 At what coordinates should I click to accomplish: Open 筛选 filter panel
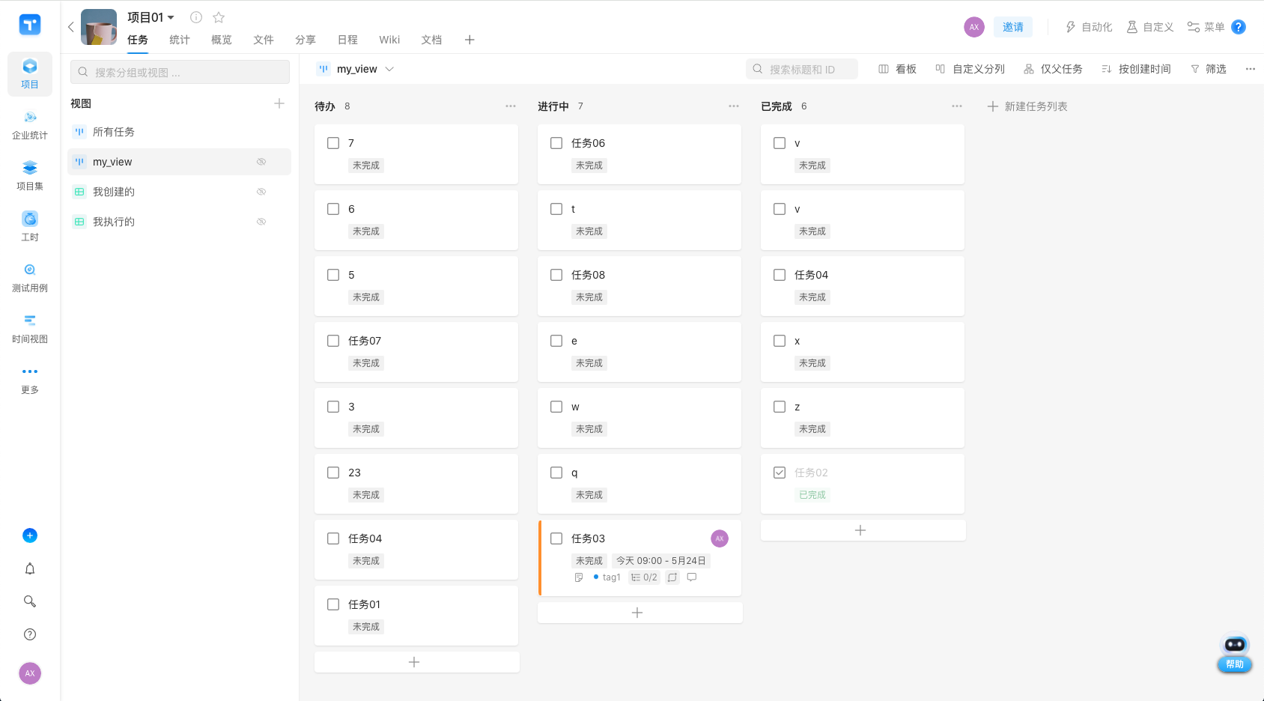[x=1209, y=69]
